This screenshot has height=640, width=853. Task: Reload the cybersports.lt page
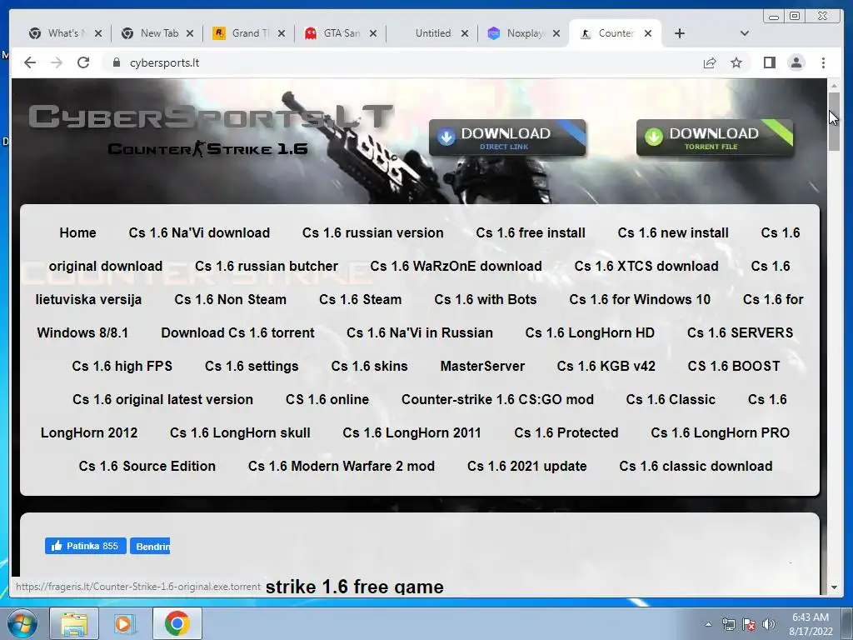pos(83,62)
